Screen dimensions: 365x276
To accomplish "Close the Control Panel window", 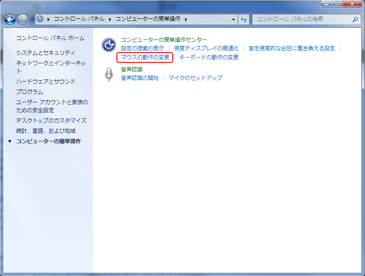I will [352, 4].
